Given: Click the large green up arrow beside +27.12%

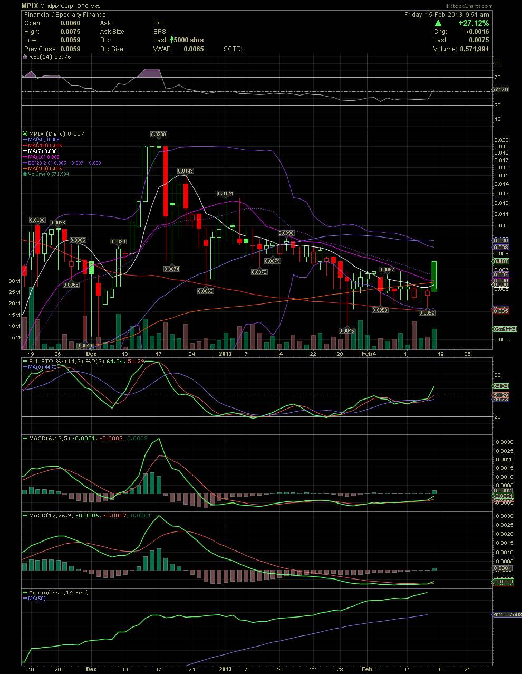Looking at the screenshot, I should 438,23.
